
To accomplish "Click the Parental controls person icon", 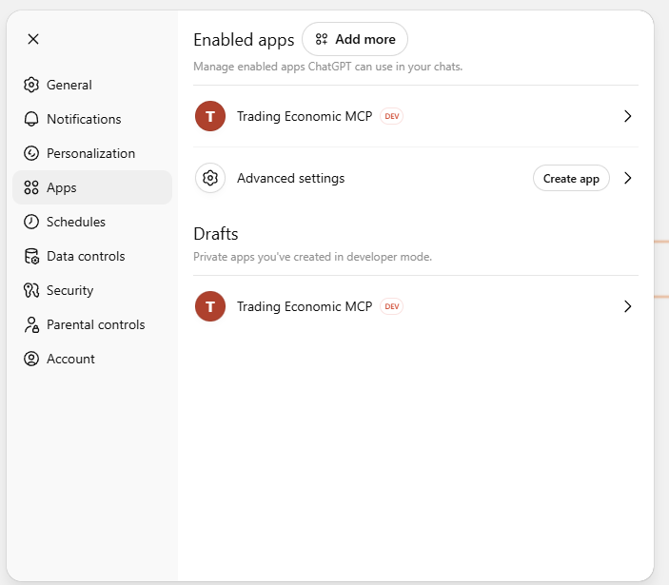I will pyautogui.click(x=31, y=325).
